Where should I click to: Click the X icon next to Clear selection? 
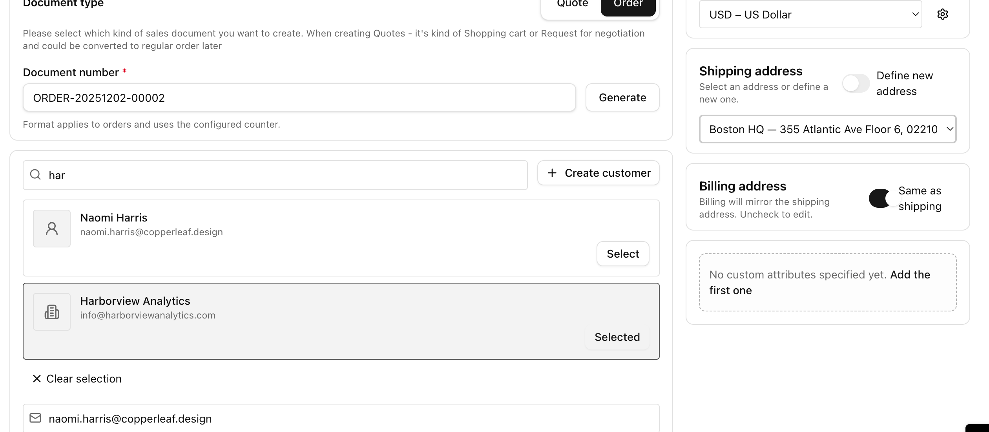pos(36,379)
